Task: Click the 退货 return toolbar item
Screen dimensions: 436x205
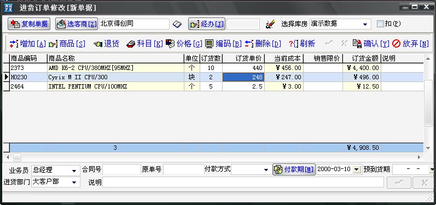Action: click(107, 44)
